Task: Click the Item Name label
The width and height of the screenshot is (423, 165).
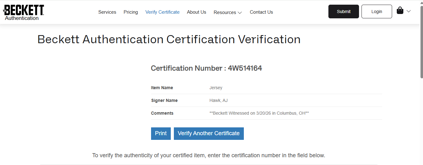Action: [x=162, y=88]
